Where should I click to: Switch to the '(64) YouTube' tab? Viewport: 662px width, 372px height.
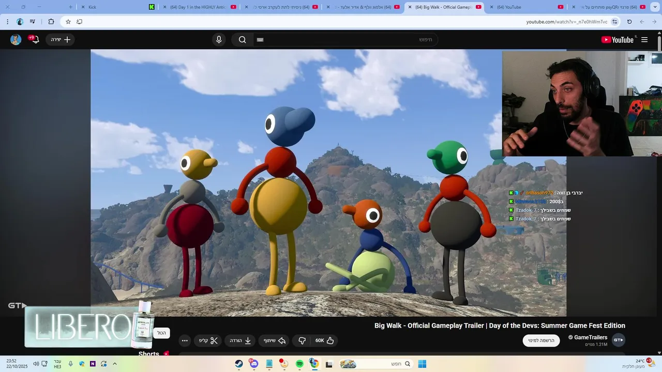click(x=525, y=7)
